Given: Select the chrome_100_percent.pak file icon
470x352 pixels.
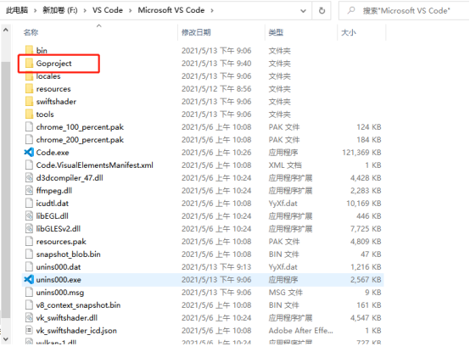Looking at the screenshot, I should [29, 126].
